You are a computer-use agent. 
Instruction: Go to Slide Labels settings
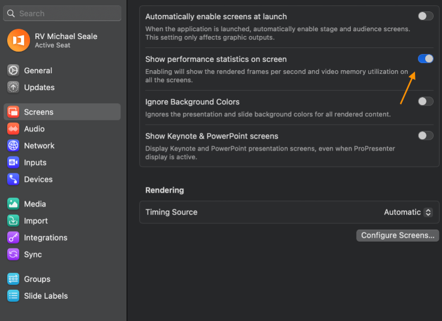[x=46, y=296]
